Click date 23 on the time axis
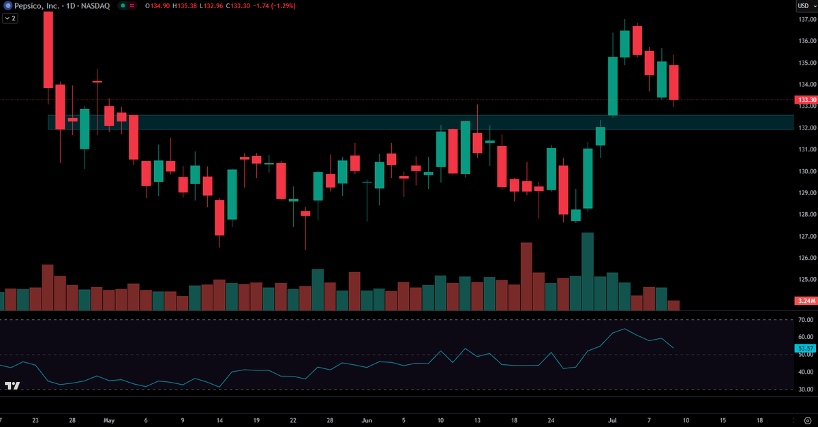 coord(35,420)
